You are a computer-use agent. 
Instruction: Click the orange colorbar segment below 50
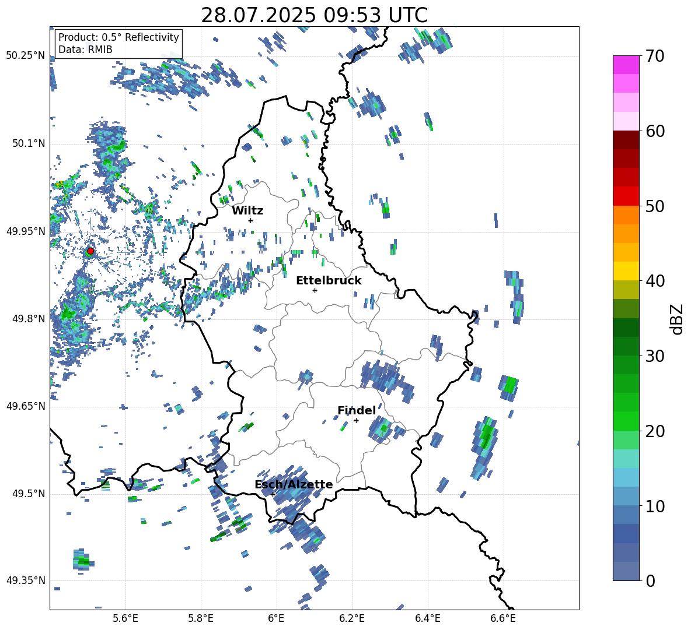click(x=626, y=215)
